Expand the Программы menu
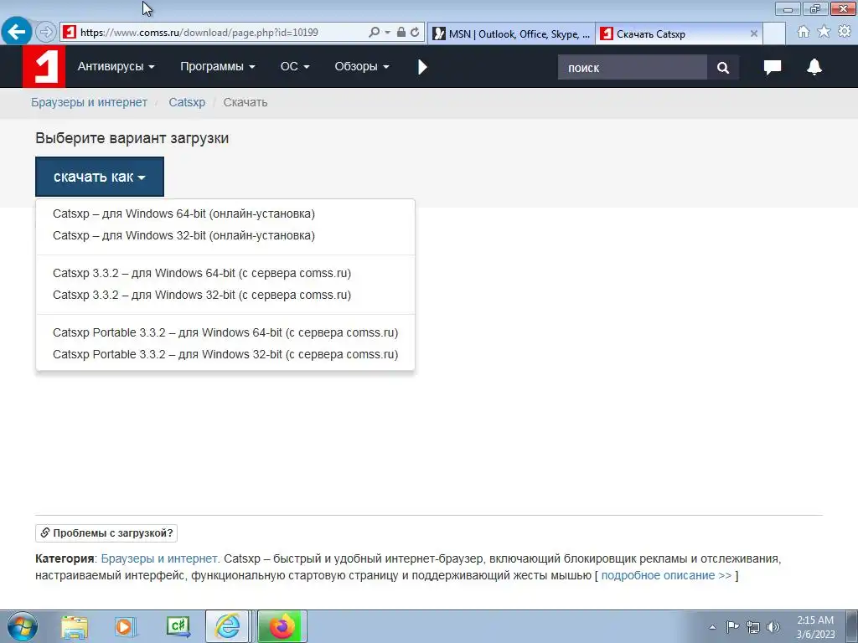The image size is (858, 643). [x=218, y=67]
